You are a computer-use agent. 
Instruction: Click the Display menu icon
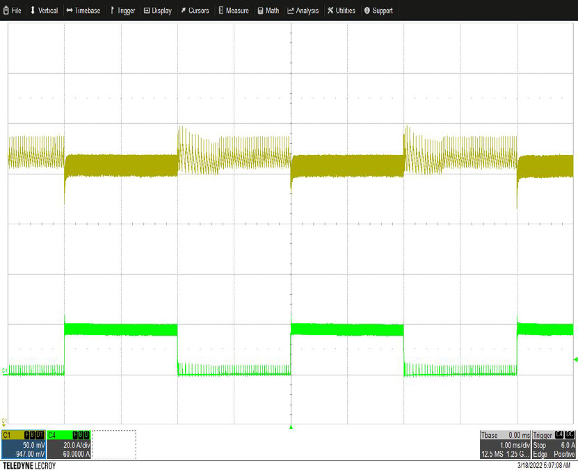pos(147,10)
